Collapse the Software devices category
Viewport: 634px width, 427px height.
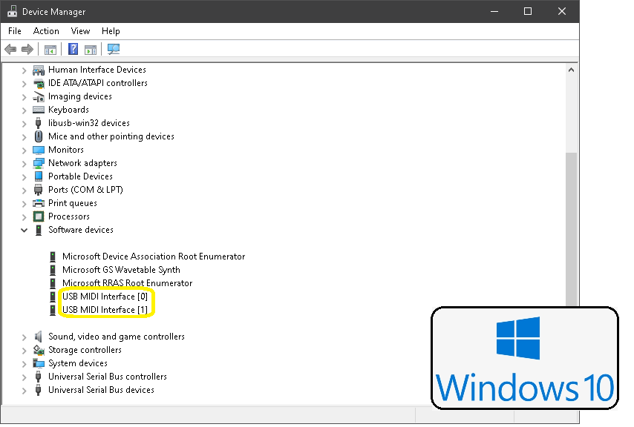[x=24, y=230]
